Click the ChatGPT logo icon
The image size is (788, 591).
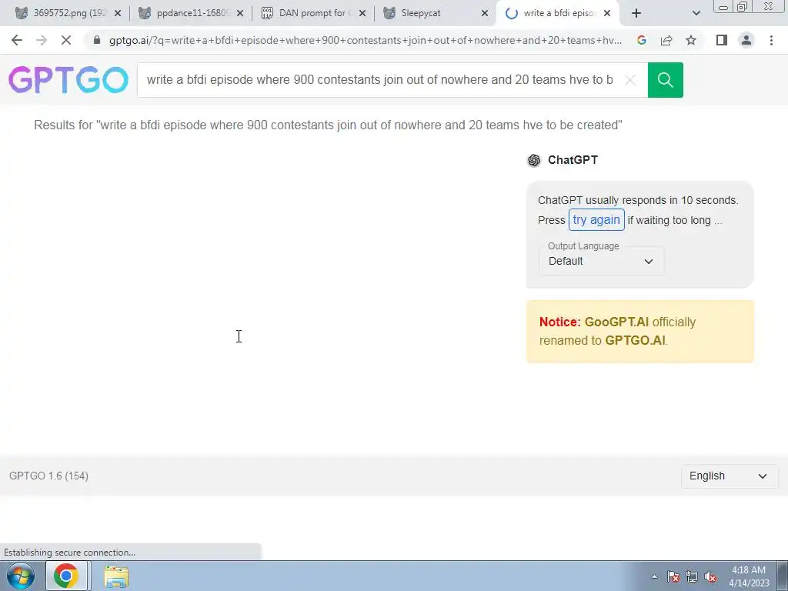[534, 160]
